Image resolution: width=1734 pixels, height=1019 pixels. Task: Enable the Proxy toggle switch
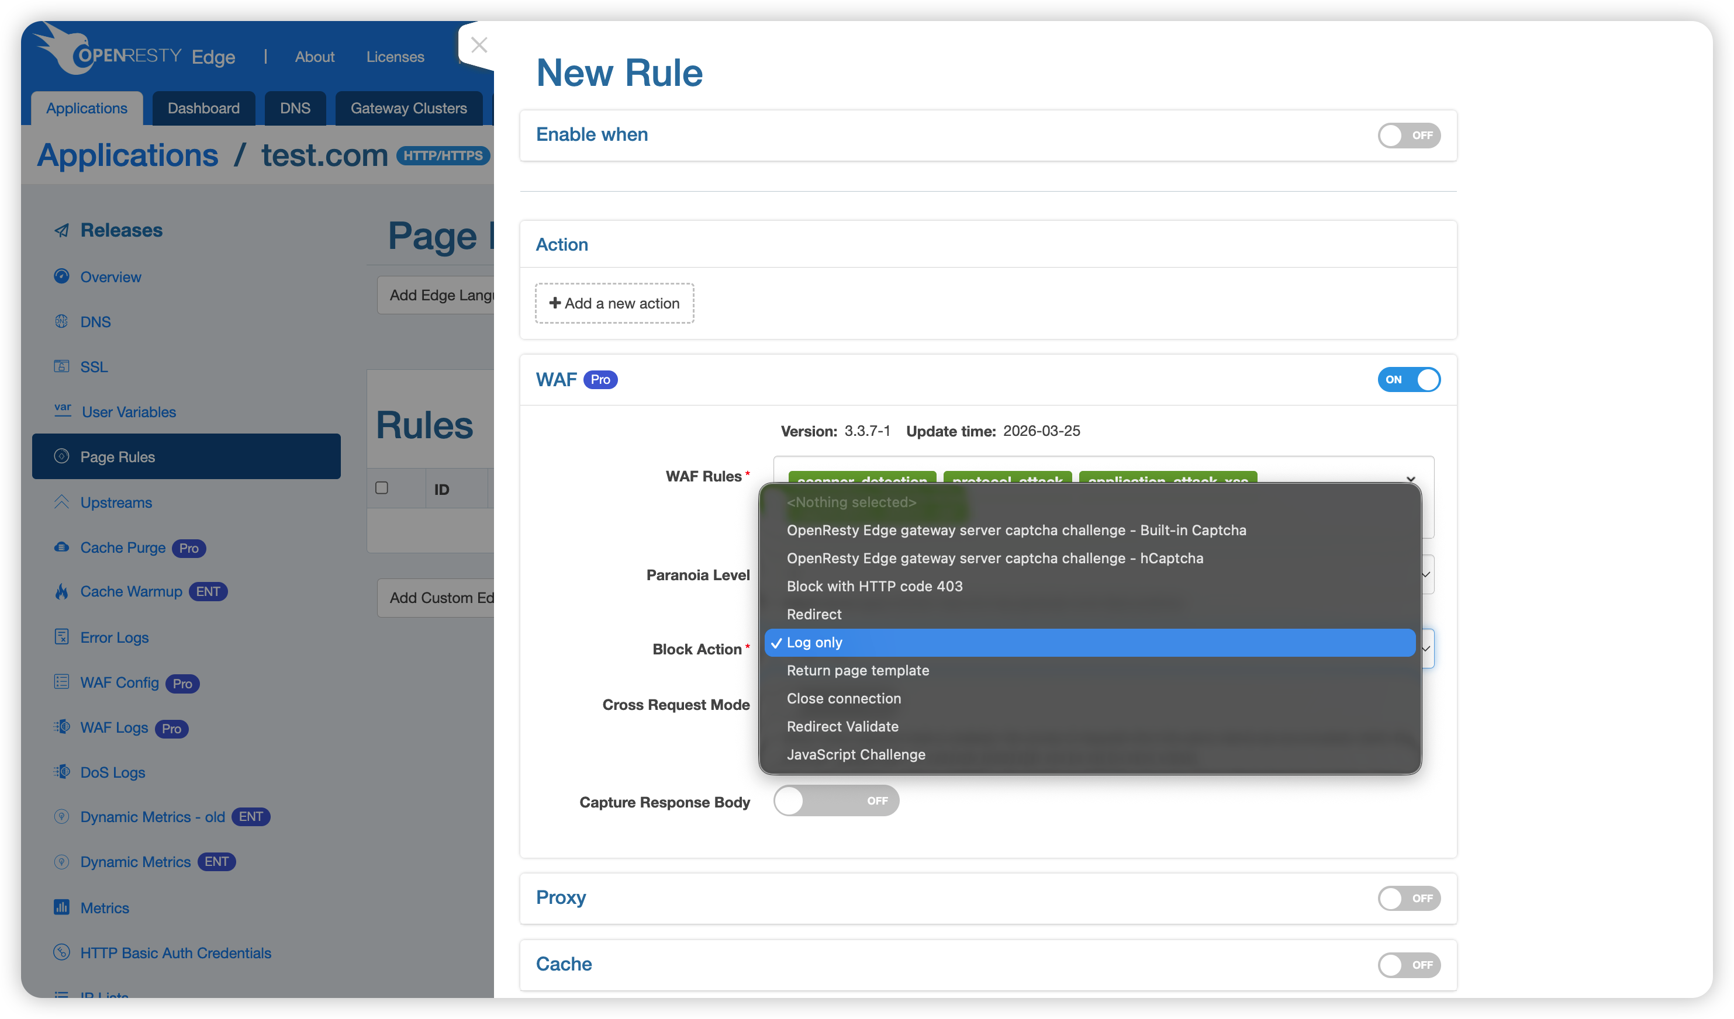pyautogui.click(x=1408, y=898)
